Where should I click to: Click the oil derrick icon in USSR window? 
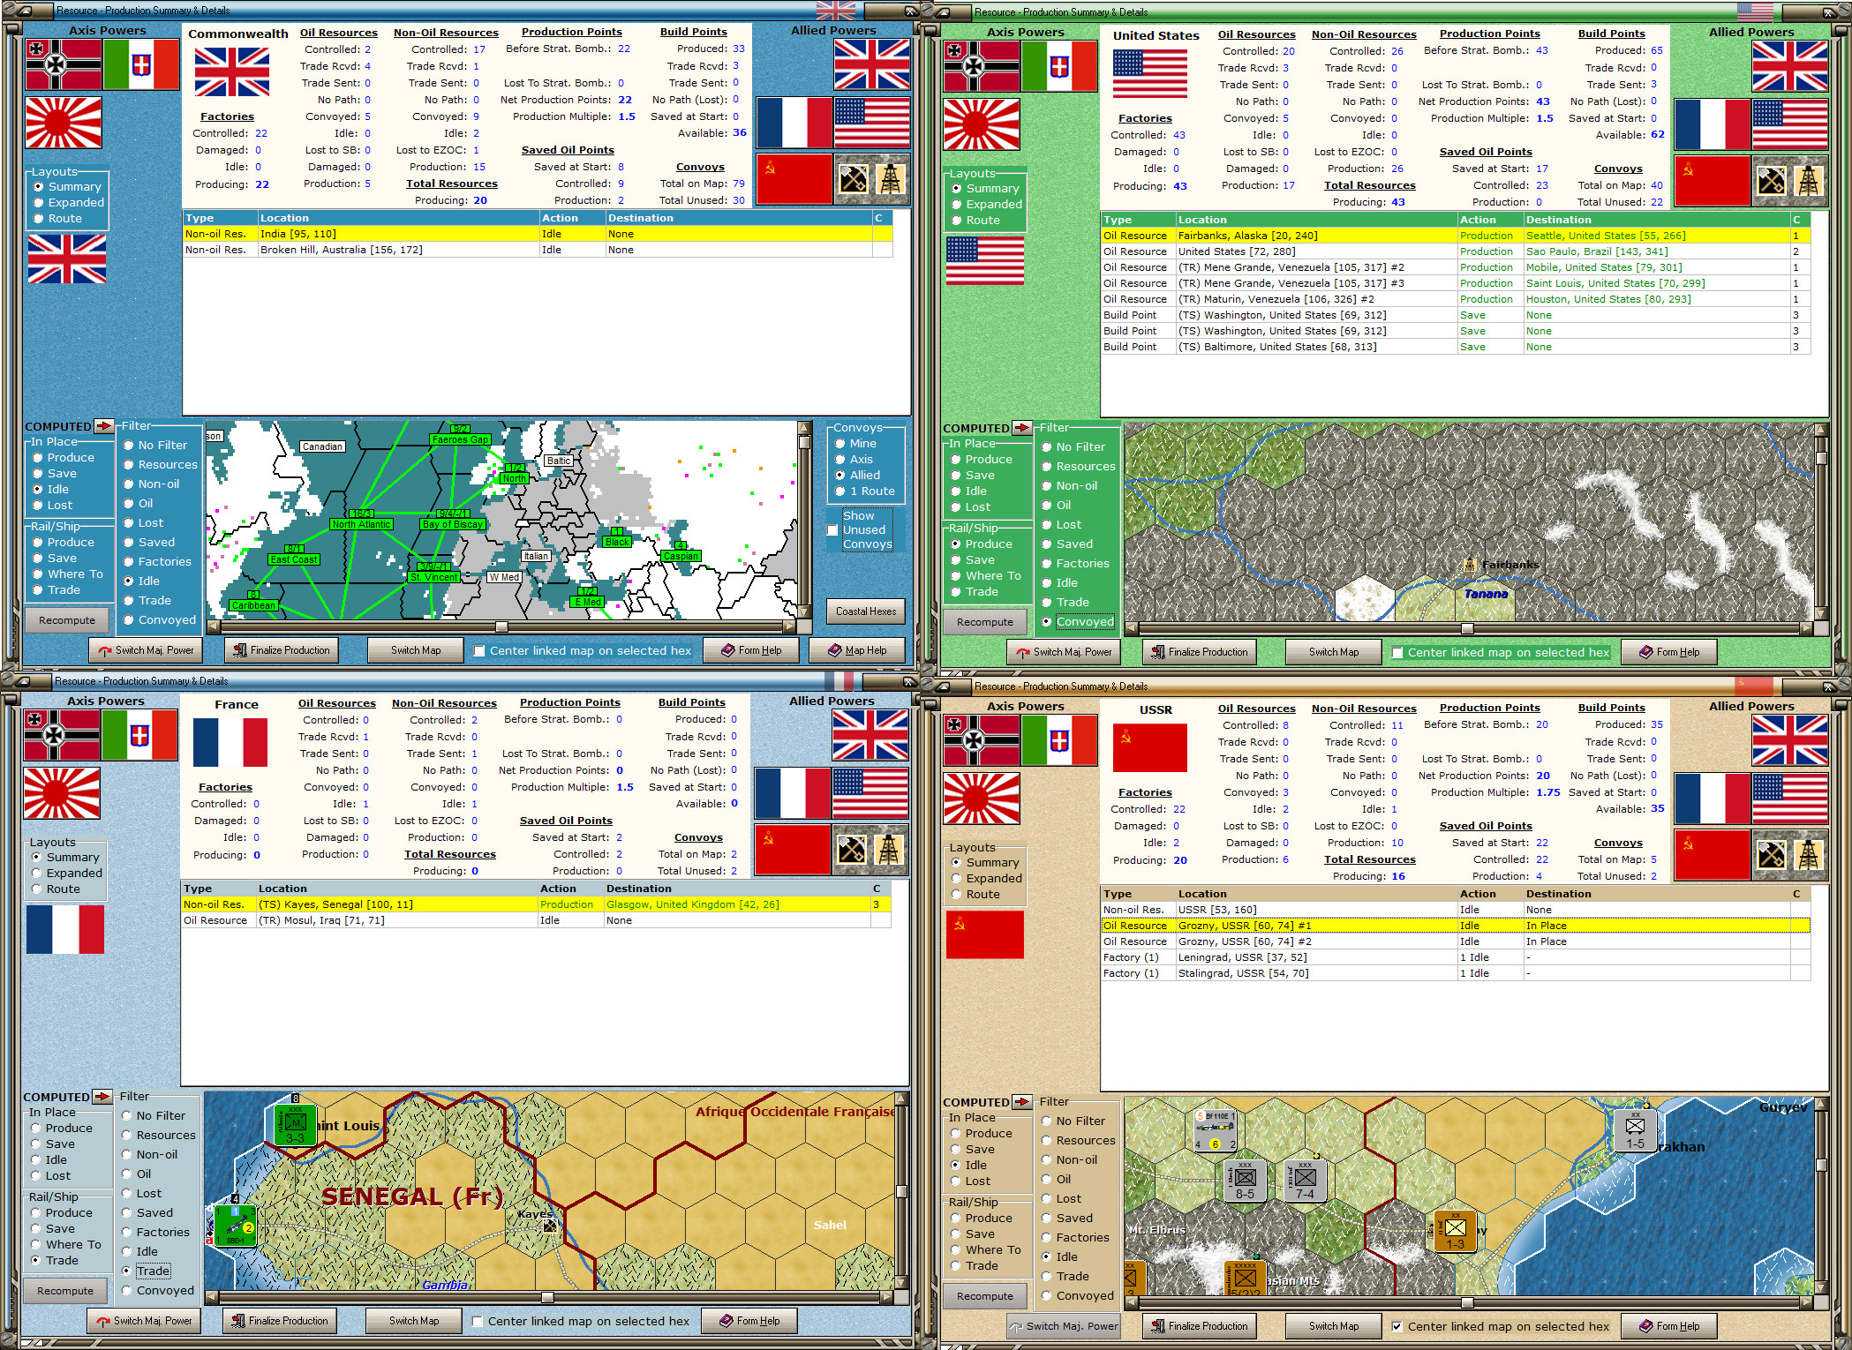(x=1809, y=855)
